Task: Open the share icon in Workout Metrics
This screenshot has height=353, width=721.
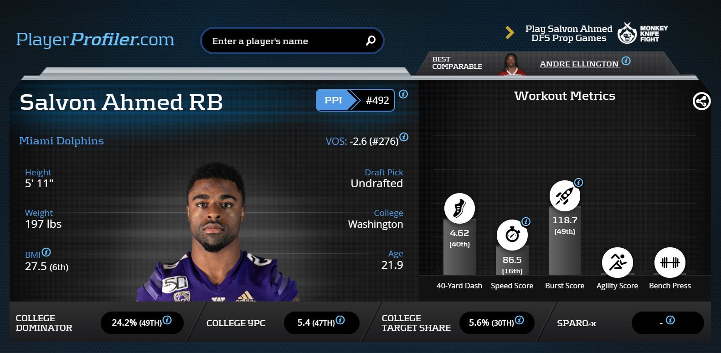Action: point(701,101)
